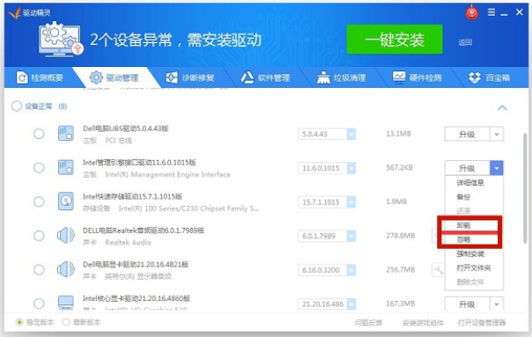This screenshot has height=337, width=532.
Task: Click the speaker icon of the Realtek audio driver
Action: pos(66,235)
